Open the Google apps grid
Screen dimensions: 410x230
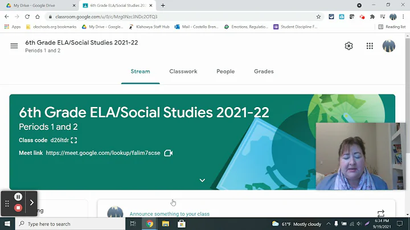coord(370,46)
